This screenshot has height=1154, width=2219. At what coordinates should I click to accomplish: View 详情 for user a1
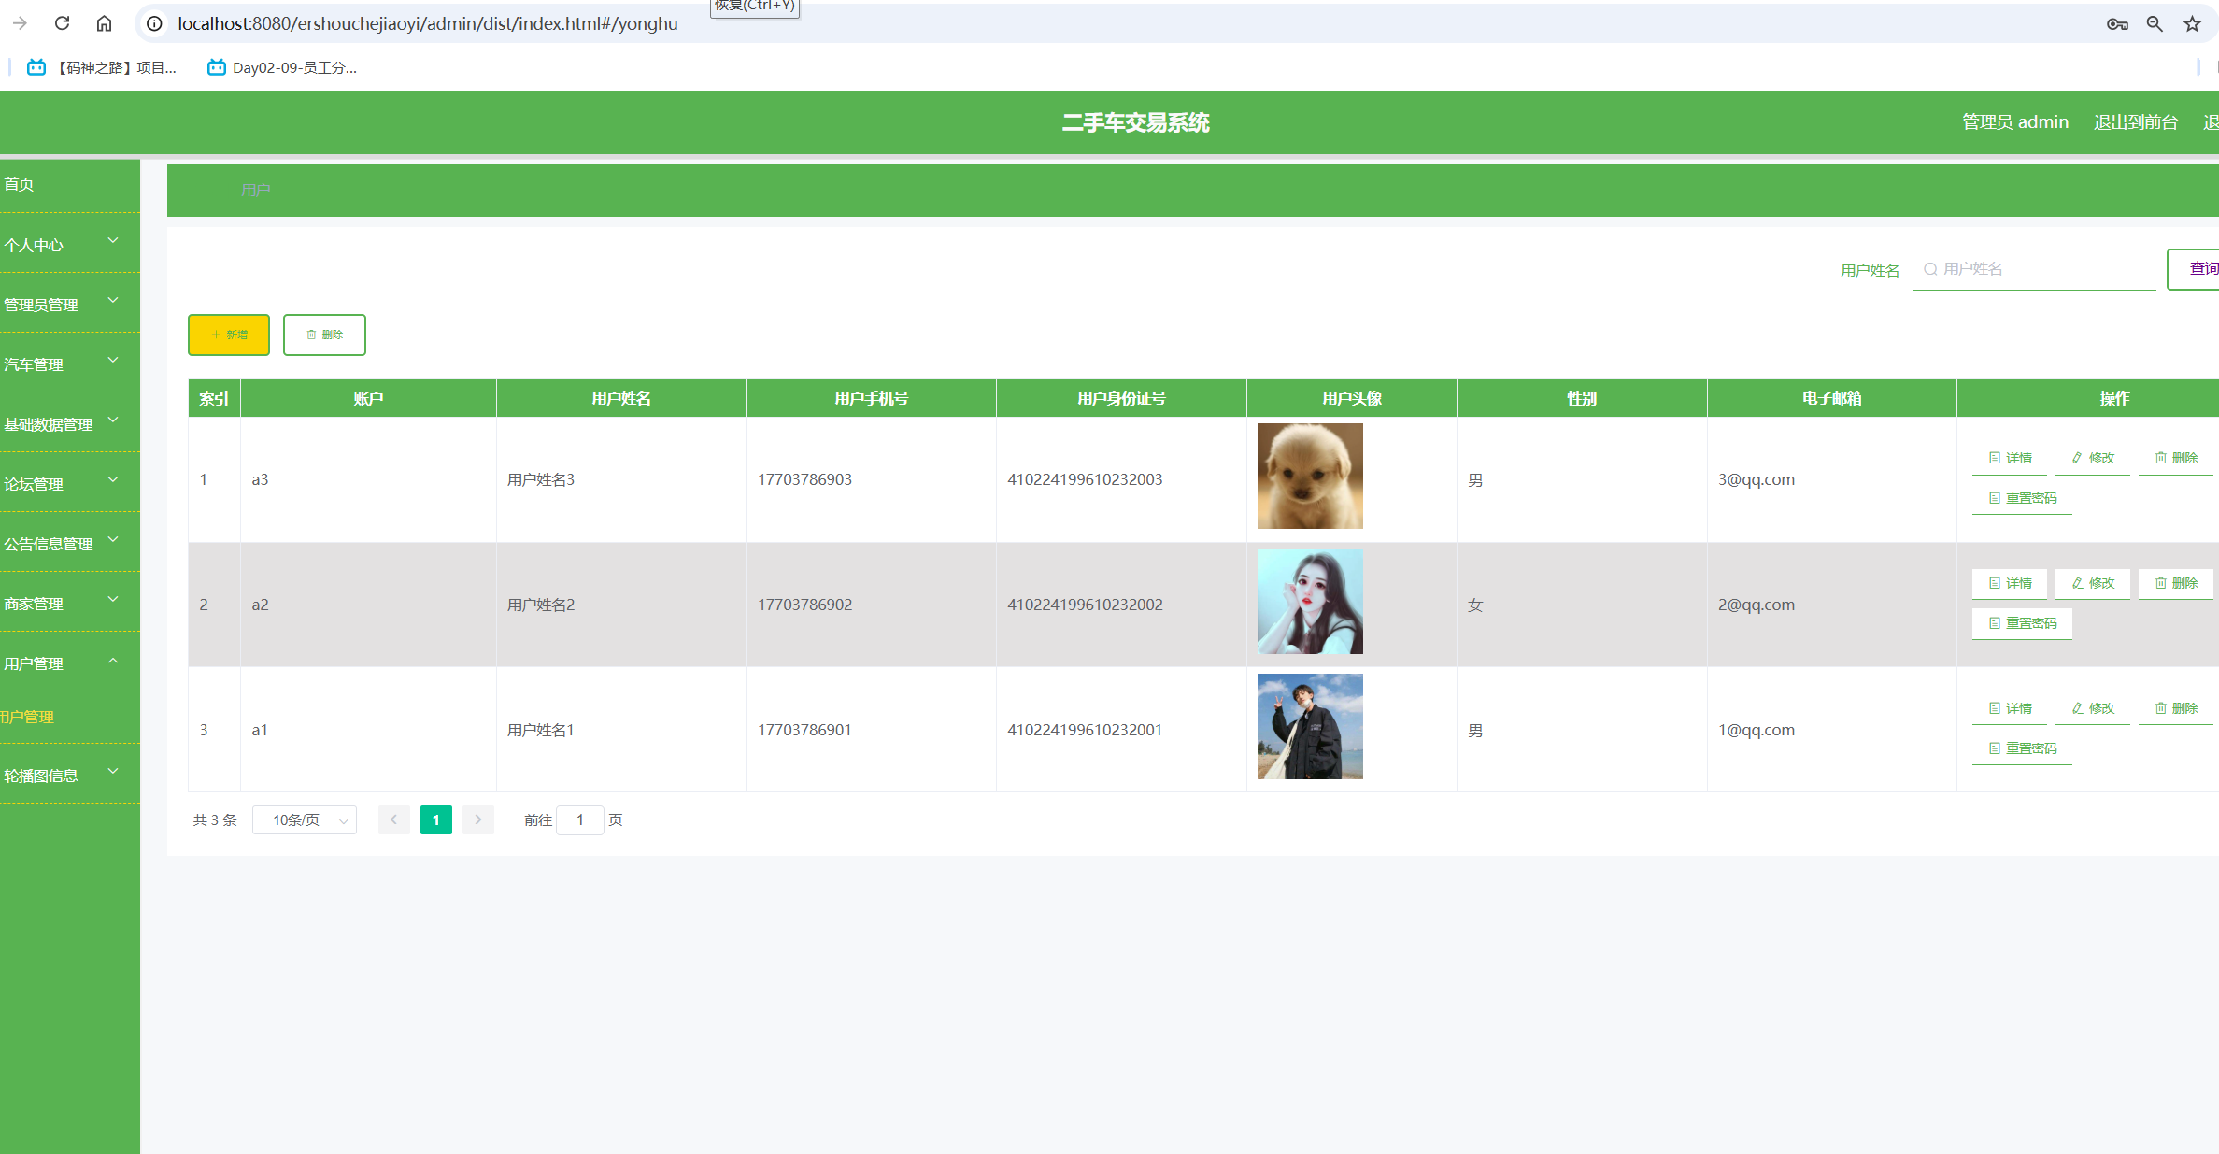[2010, 708]
